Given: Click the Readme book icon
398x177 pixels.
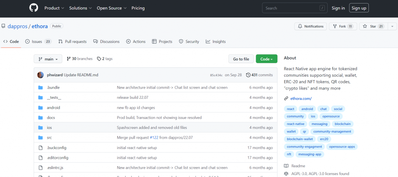Looking at the screenshot, I should [286, 166].
